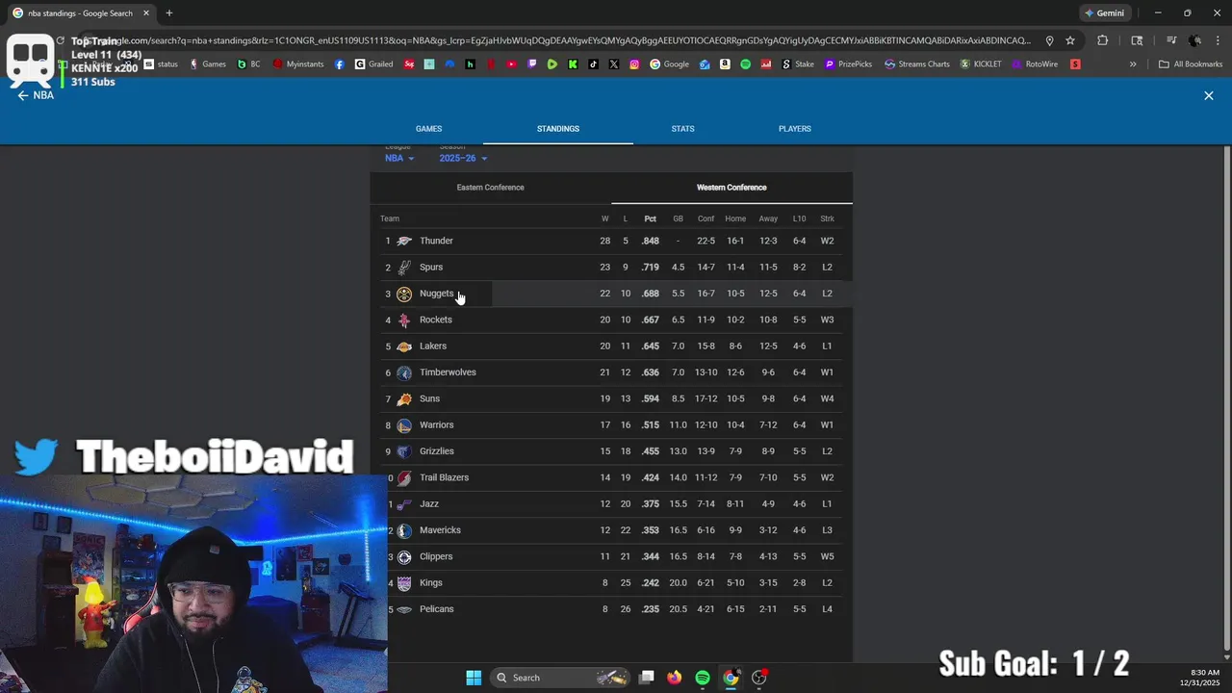Bookmark this page with the star icon
1232x693 pixels.
pos(1069,40)
